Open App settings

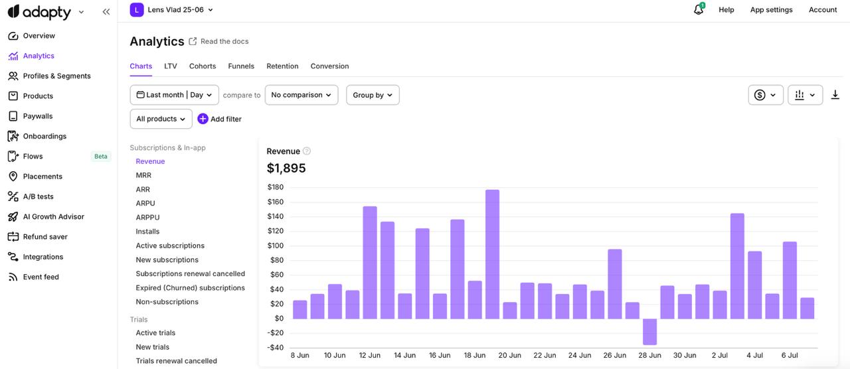click(771, 10)
